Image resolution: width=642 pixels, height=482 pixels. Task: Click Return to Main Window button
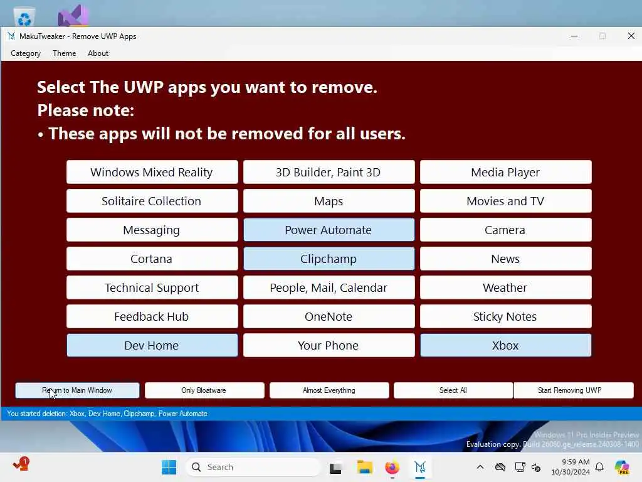coord(77,390)
